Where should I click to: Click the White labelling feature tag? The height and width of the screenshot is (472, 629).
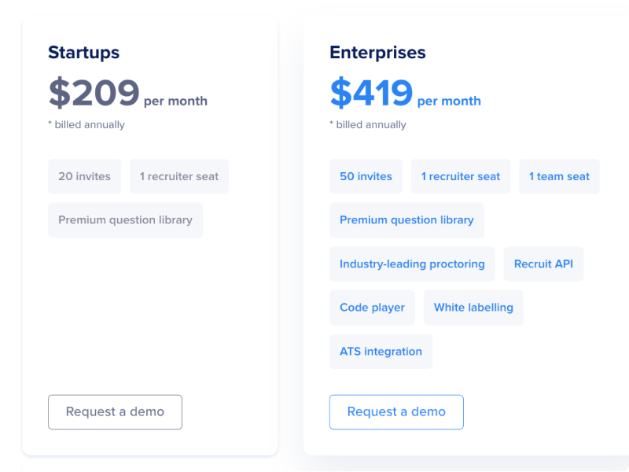click(x=473, y=308)
